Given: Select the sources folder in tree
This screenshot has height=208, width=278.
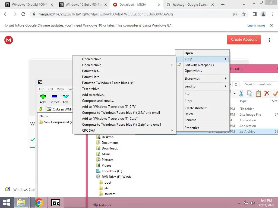Looking at the screenshot, I should [x=110, y=194].
